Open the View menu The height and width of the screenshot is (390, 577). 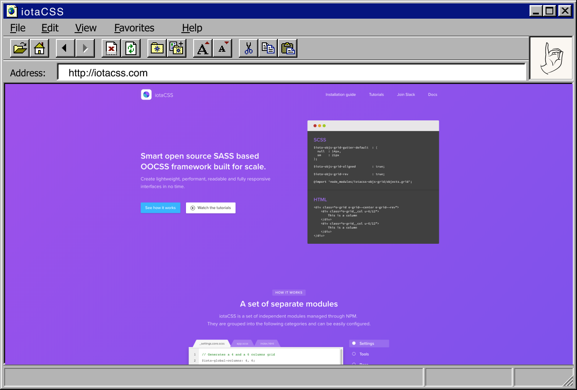86,28
